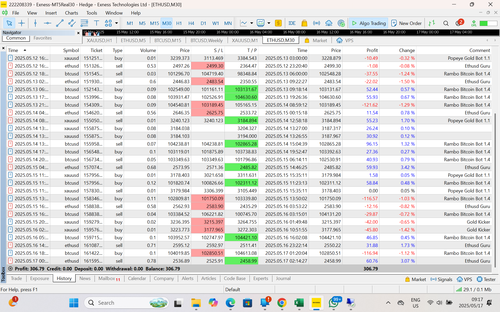This screenshot has width=500, height=312.
Task: Select the Gold Kicker trade with profit -42.00
Action: coord(249,222)
